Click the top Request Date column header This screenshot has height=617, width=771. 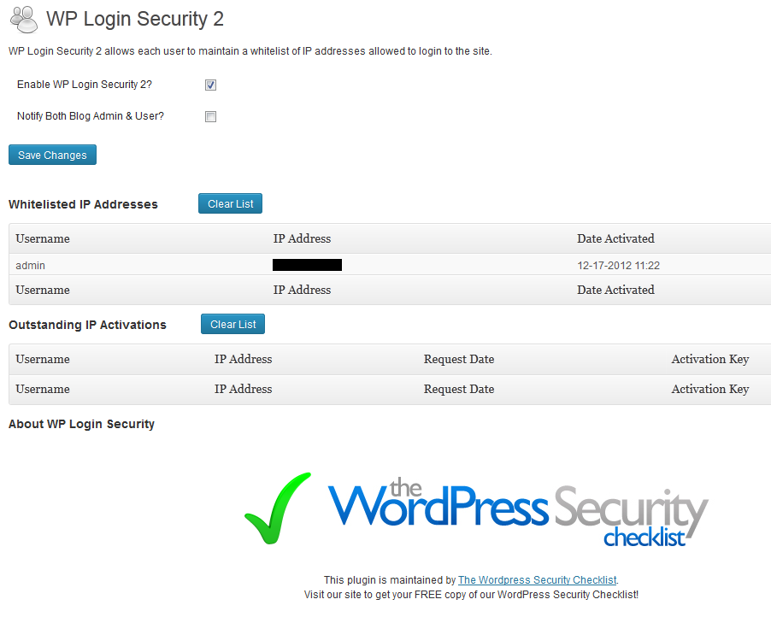(x=458, y=359)
